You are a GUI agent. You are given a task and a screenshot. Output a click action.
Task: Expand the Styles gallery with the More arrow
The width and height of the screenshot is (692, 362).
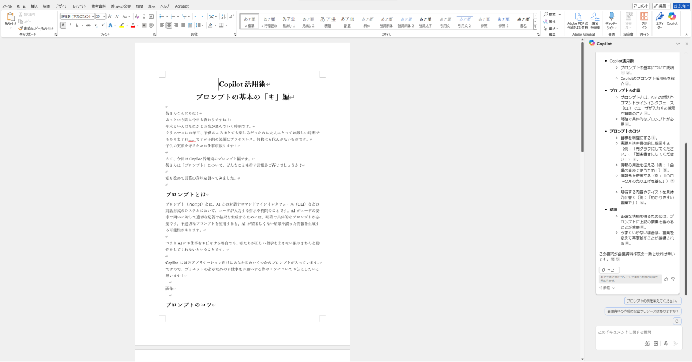[x=535, y=27]
